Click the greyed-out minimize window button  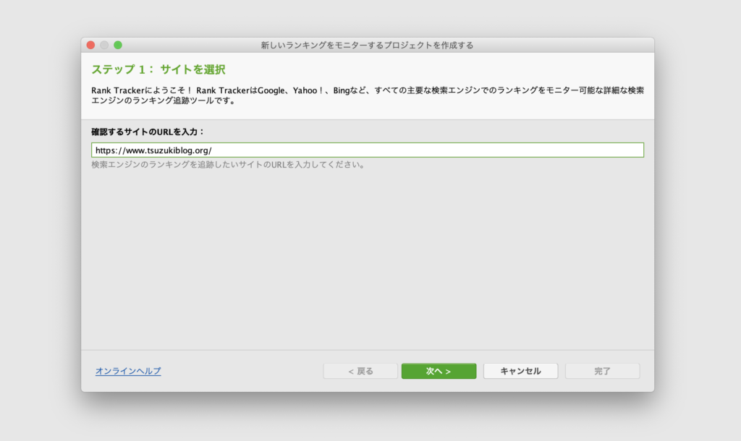pyautogui.click(x=104, y=45)
